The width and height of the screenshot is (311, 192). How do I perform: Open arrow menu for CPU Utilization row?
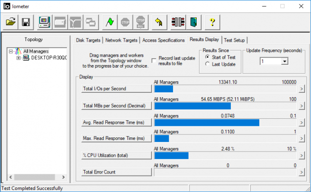point(301,155)
